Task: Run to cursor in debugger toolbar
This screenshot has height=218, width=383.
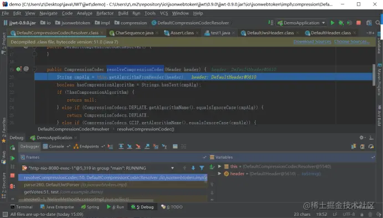Action: tap(165, 146)
